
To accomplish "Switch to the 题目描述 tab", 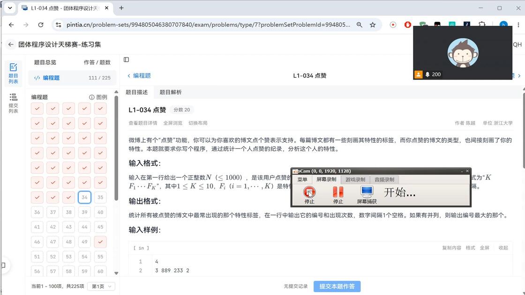I will coord(136,92).
